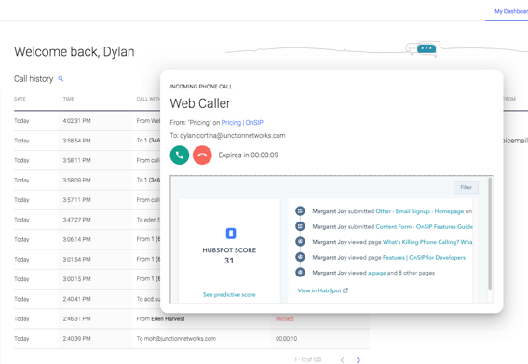This screenshot has width=528, height=364.
Task: Open the Pricing | OnSIP link
Action: 242,123
